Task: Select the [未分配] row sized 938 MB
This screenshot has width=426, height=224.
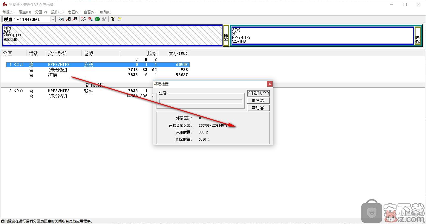Action: 98,70
